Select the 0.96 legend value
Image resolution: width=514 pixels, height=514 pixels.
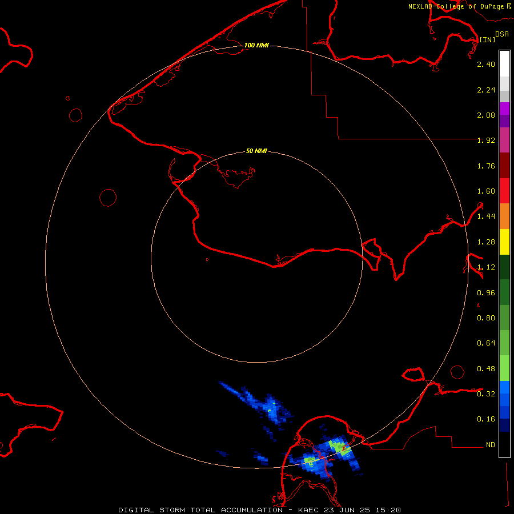coord(486,293)
